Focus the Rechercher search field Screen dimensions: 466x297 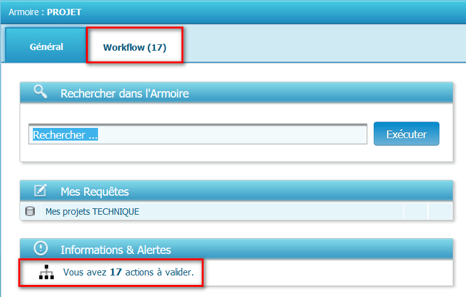[x=198, y=135]
